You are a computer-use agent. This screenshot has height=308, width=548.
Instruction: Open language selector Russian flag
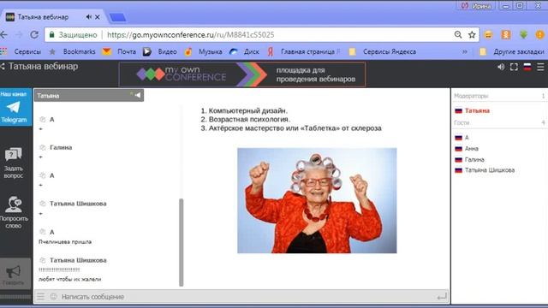[x=527, y=67]
